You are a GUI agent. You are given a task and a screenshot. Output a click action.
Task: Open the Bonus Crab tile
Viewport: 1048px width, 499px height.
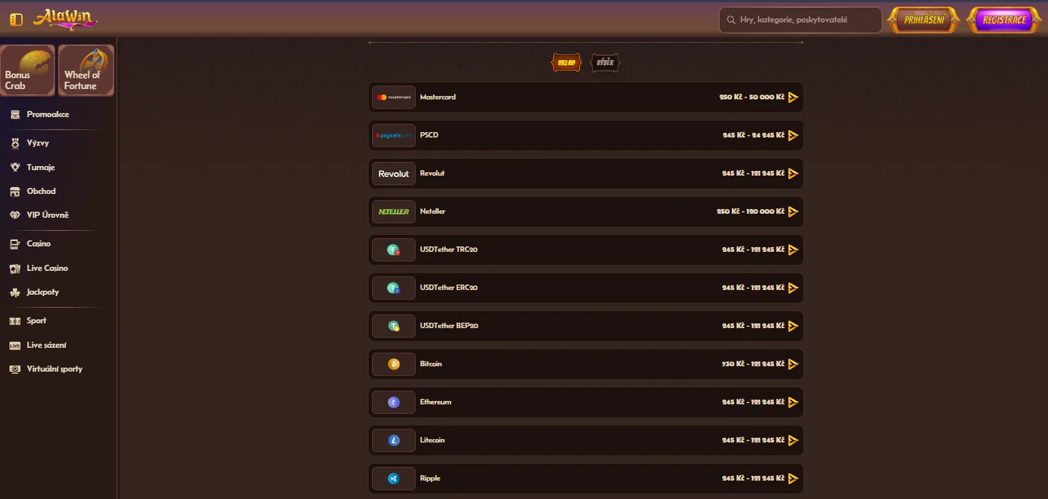point(27,71)
